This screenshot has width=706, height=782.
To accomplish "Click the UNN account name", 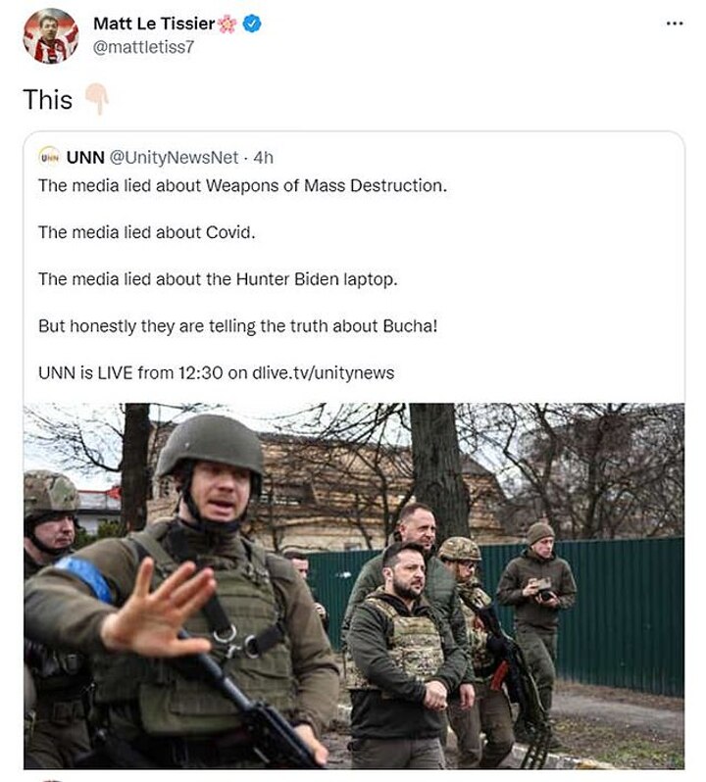I will coord(85,157).
